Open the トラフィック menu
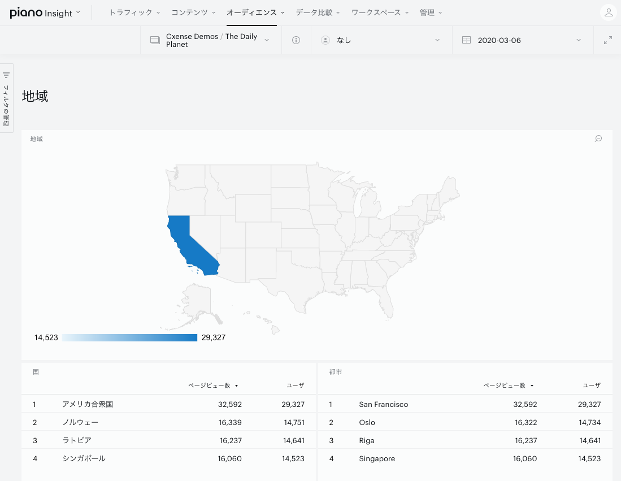The height and width of the screenshot is (481, 621). pos(134,12)
